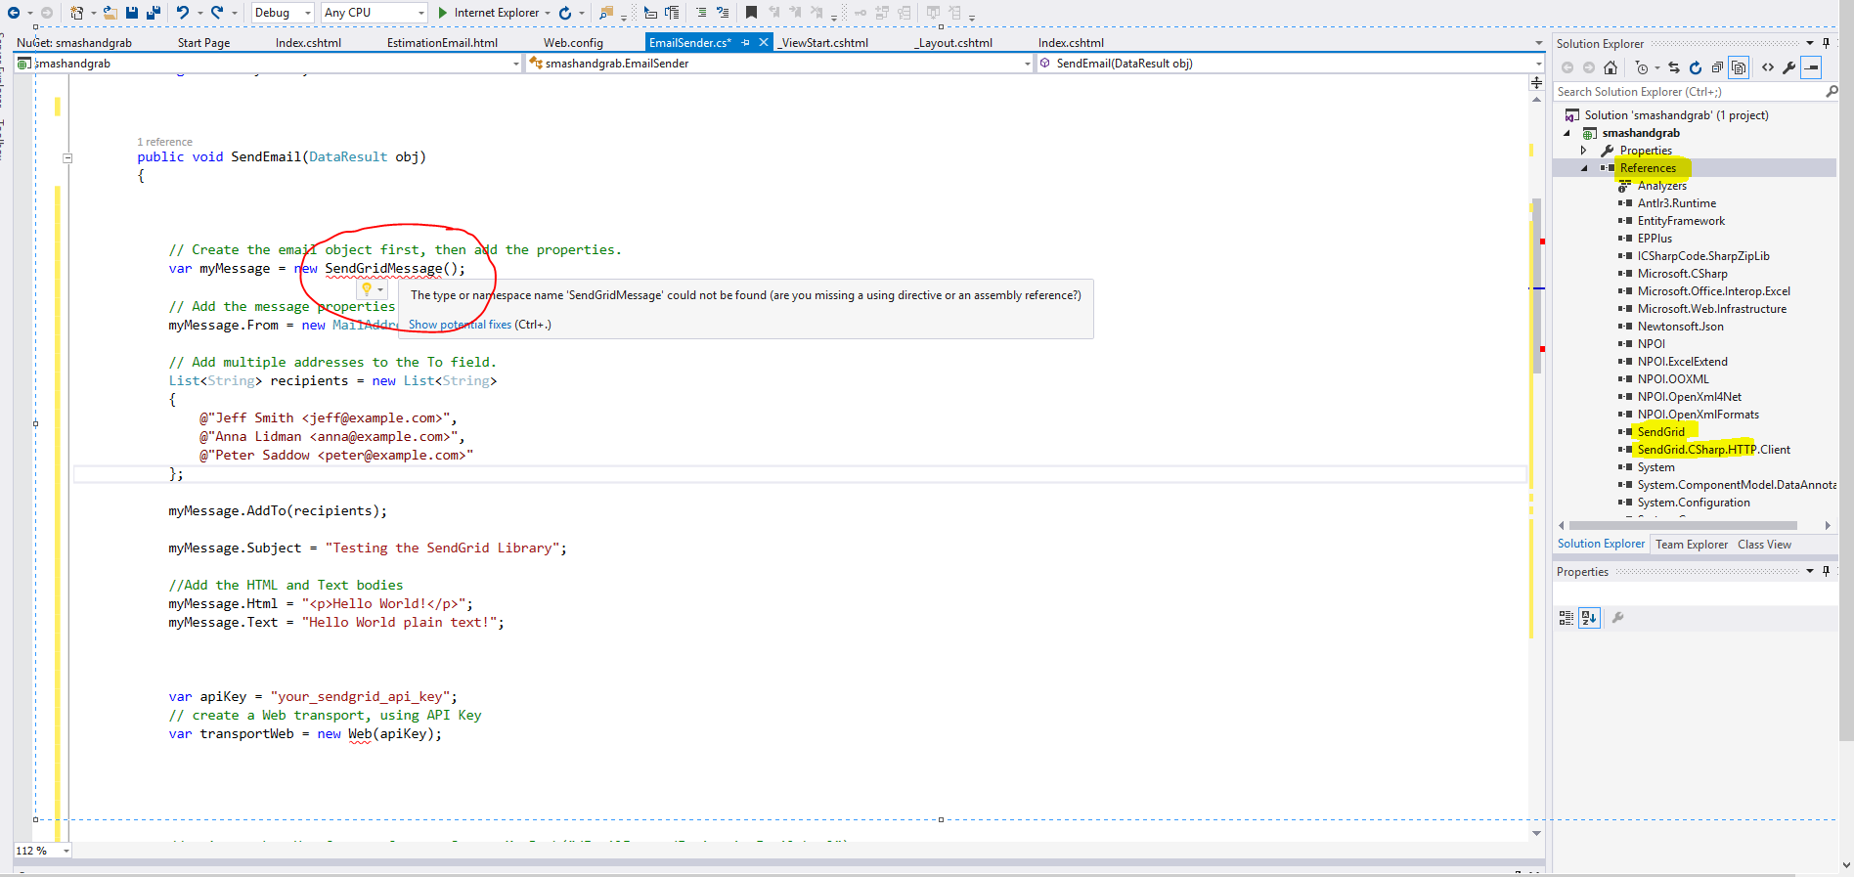Save all files with double-disk icon
The height and width of the screenshot is (877, 1854).
coord(154,13)
